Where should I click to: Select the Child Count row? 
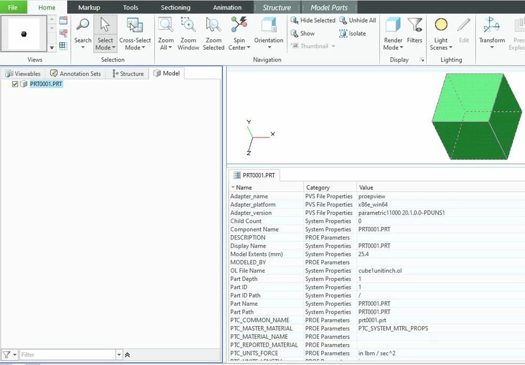click(x=377, y=221)
